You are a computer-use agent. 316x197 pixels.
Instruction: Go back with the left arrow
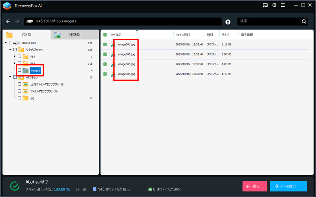[x=8, y=21]
